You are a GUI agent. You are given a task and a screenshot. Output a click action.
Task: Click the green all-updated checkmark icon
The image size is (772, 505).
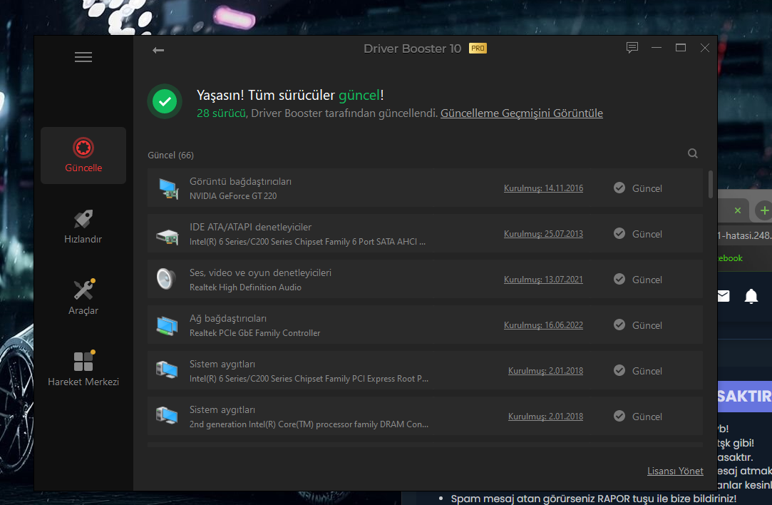point(165,101)
